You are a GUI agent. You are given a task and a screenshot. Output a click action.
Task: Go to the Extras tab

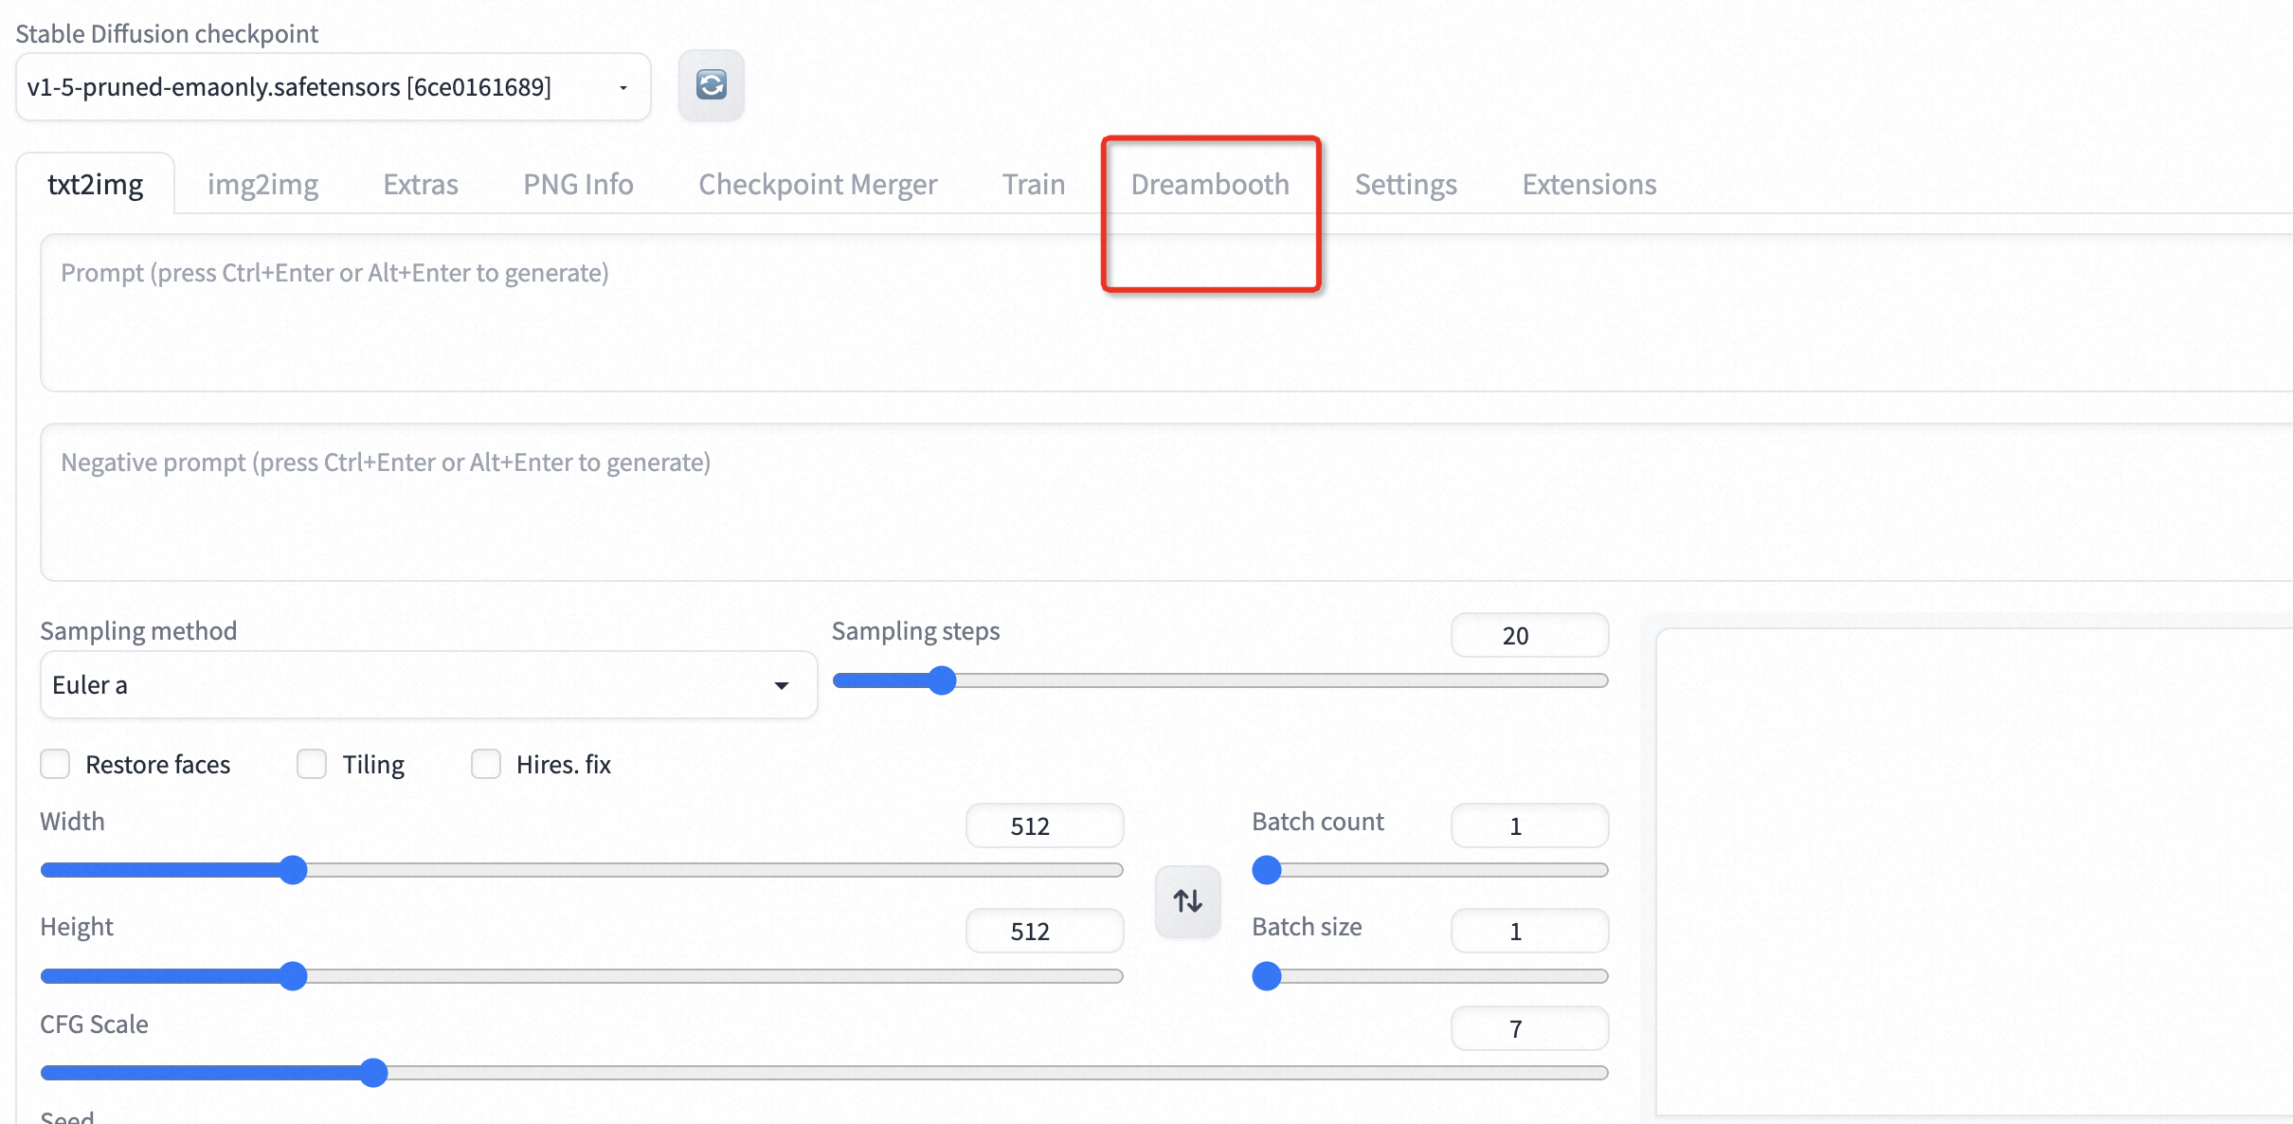pos(421,184)
